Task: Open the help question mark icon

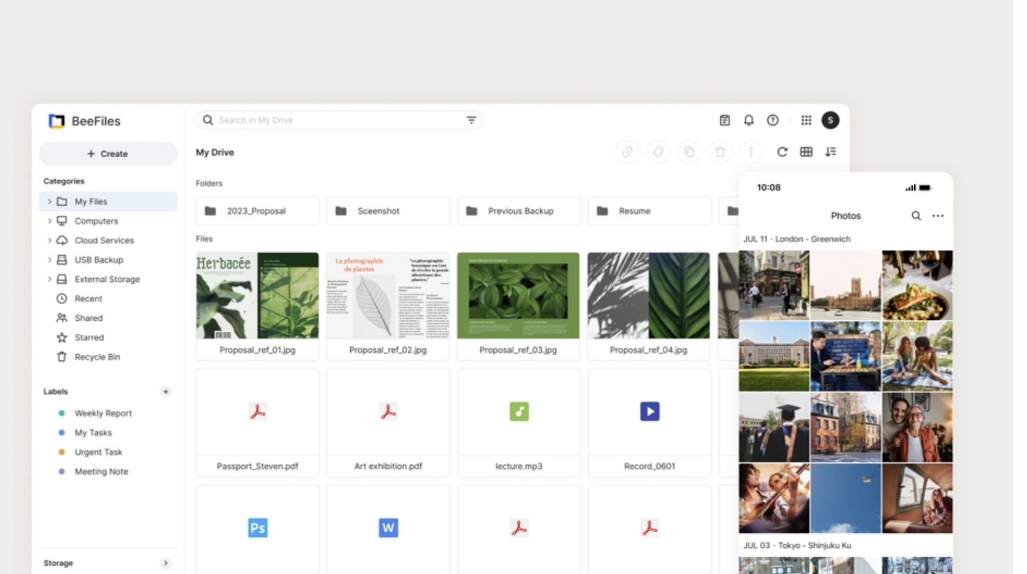Action: pos(773,120)
